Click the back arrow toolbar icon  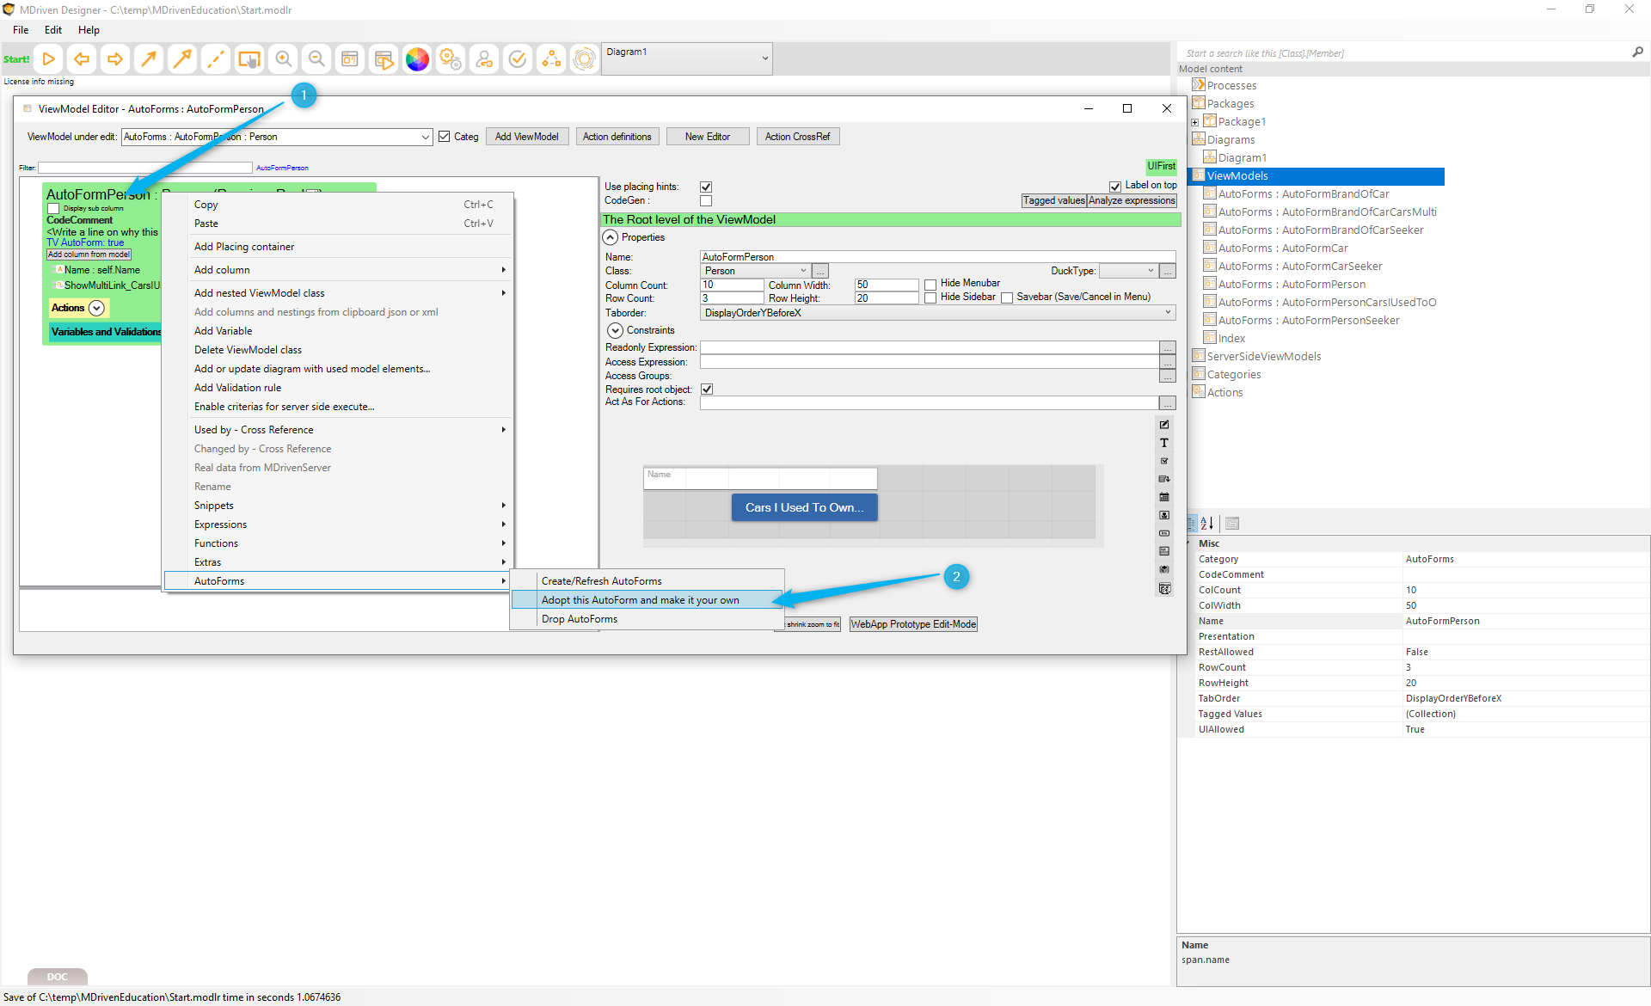(x=82, y=58)
